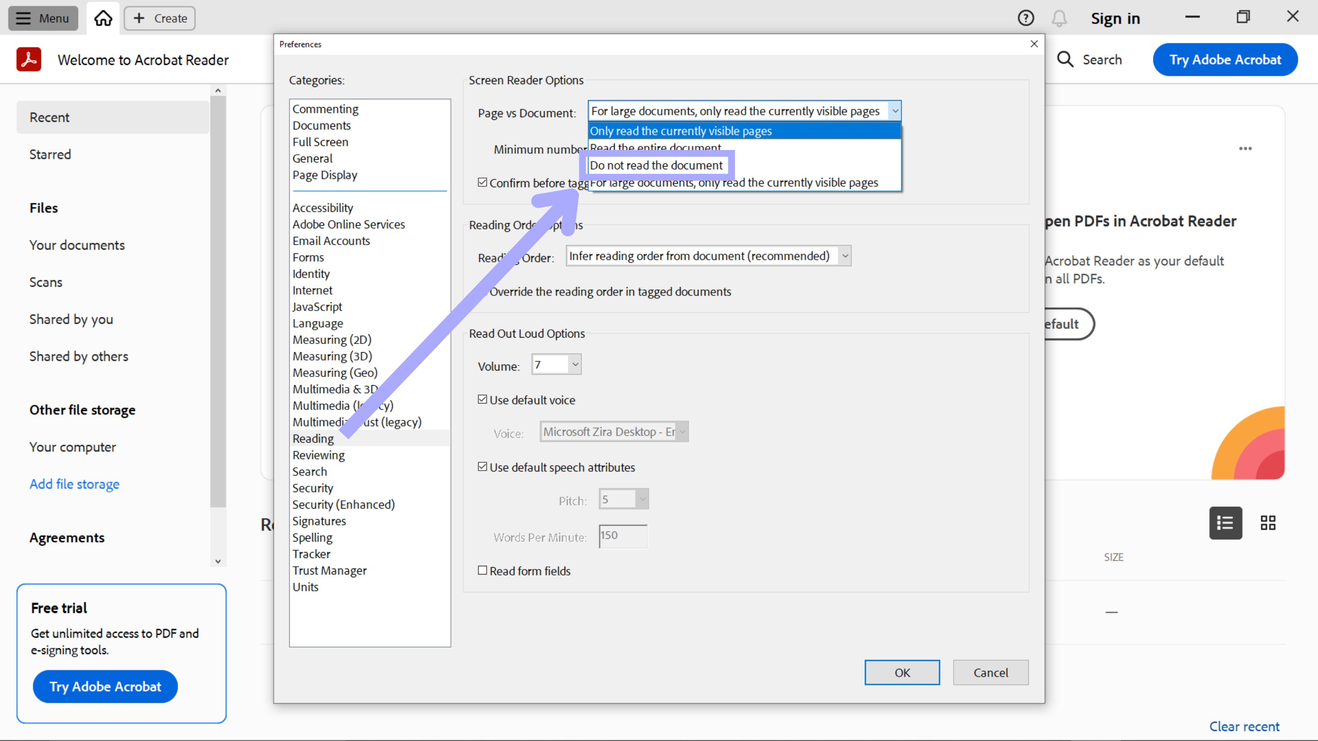Click the Search magnifier icon

pyautogui.click(x=1065, y=59)
